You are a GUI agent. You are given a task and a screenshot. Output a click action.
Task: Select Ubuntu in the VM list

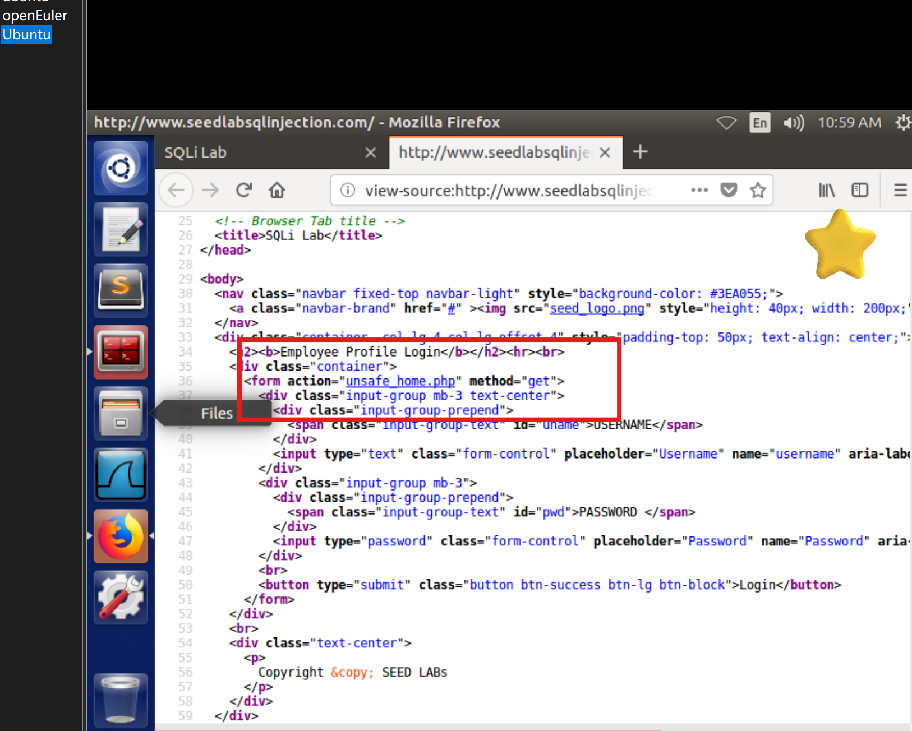(x=26, y=34)
